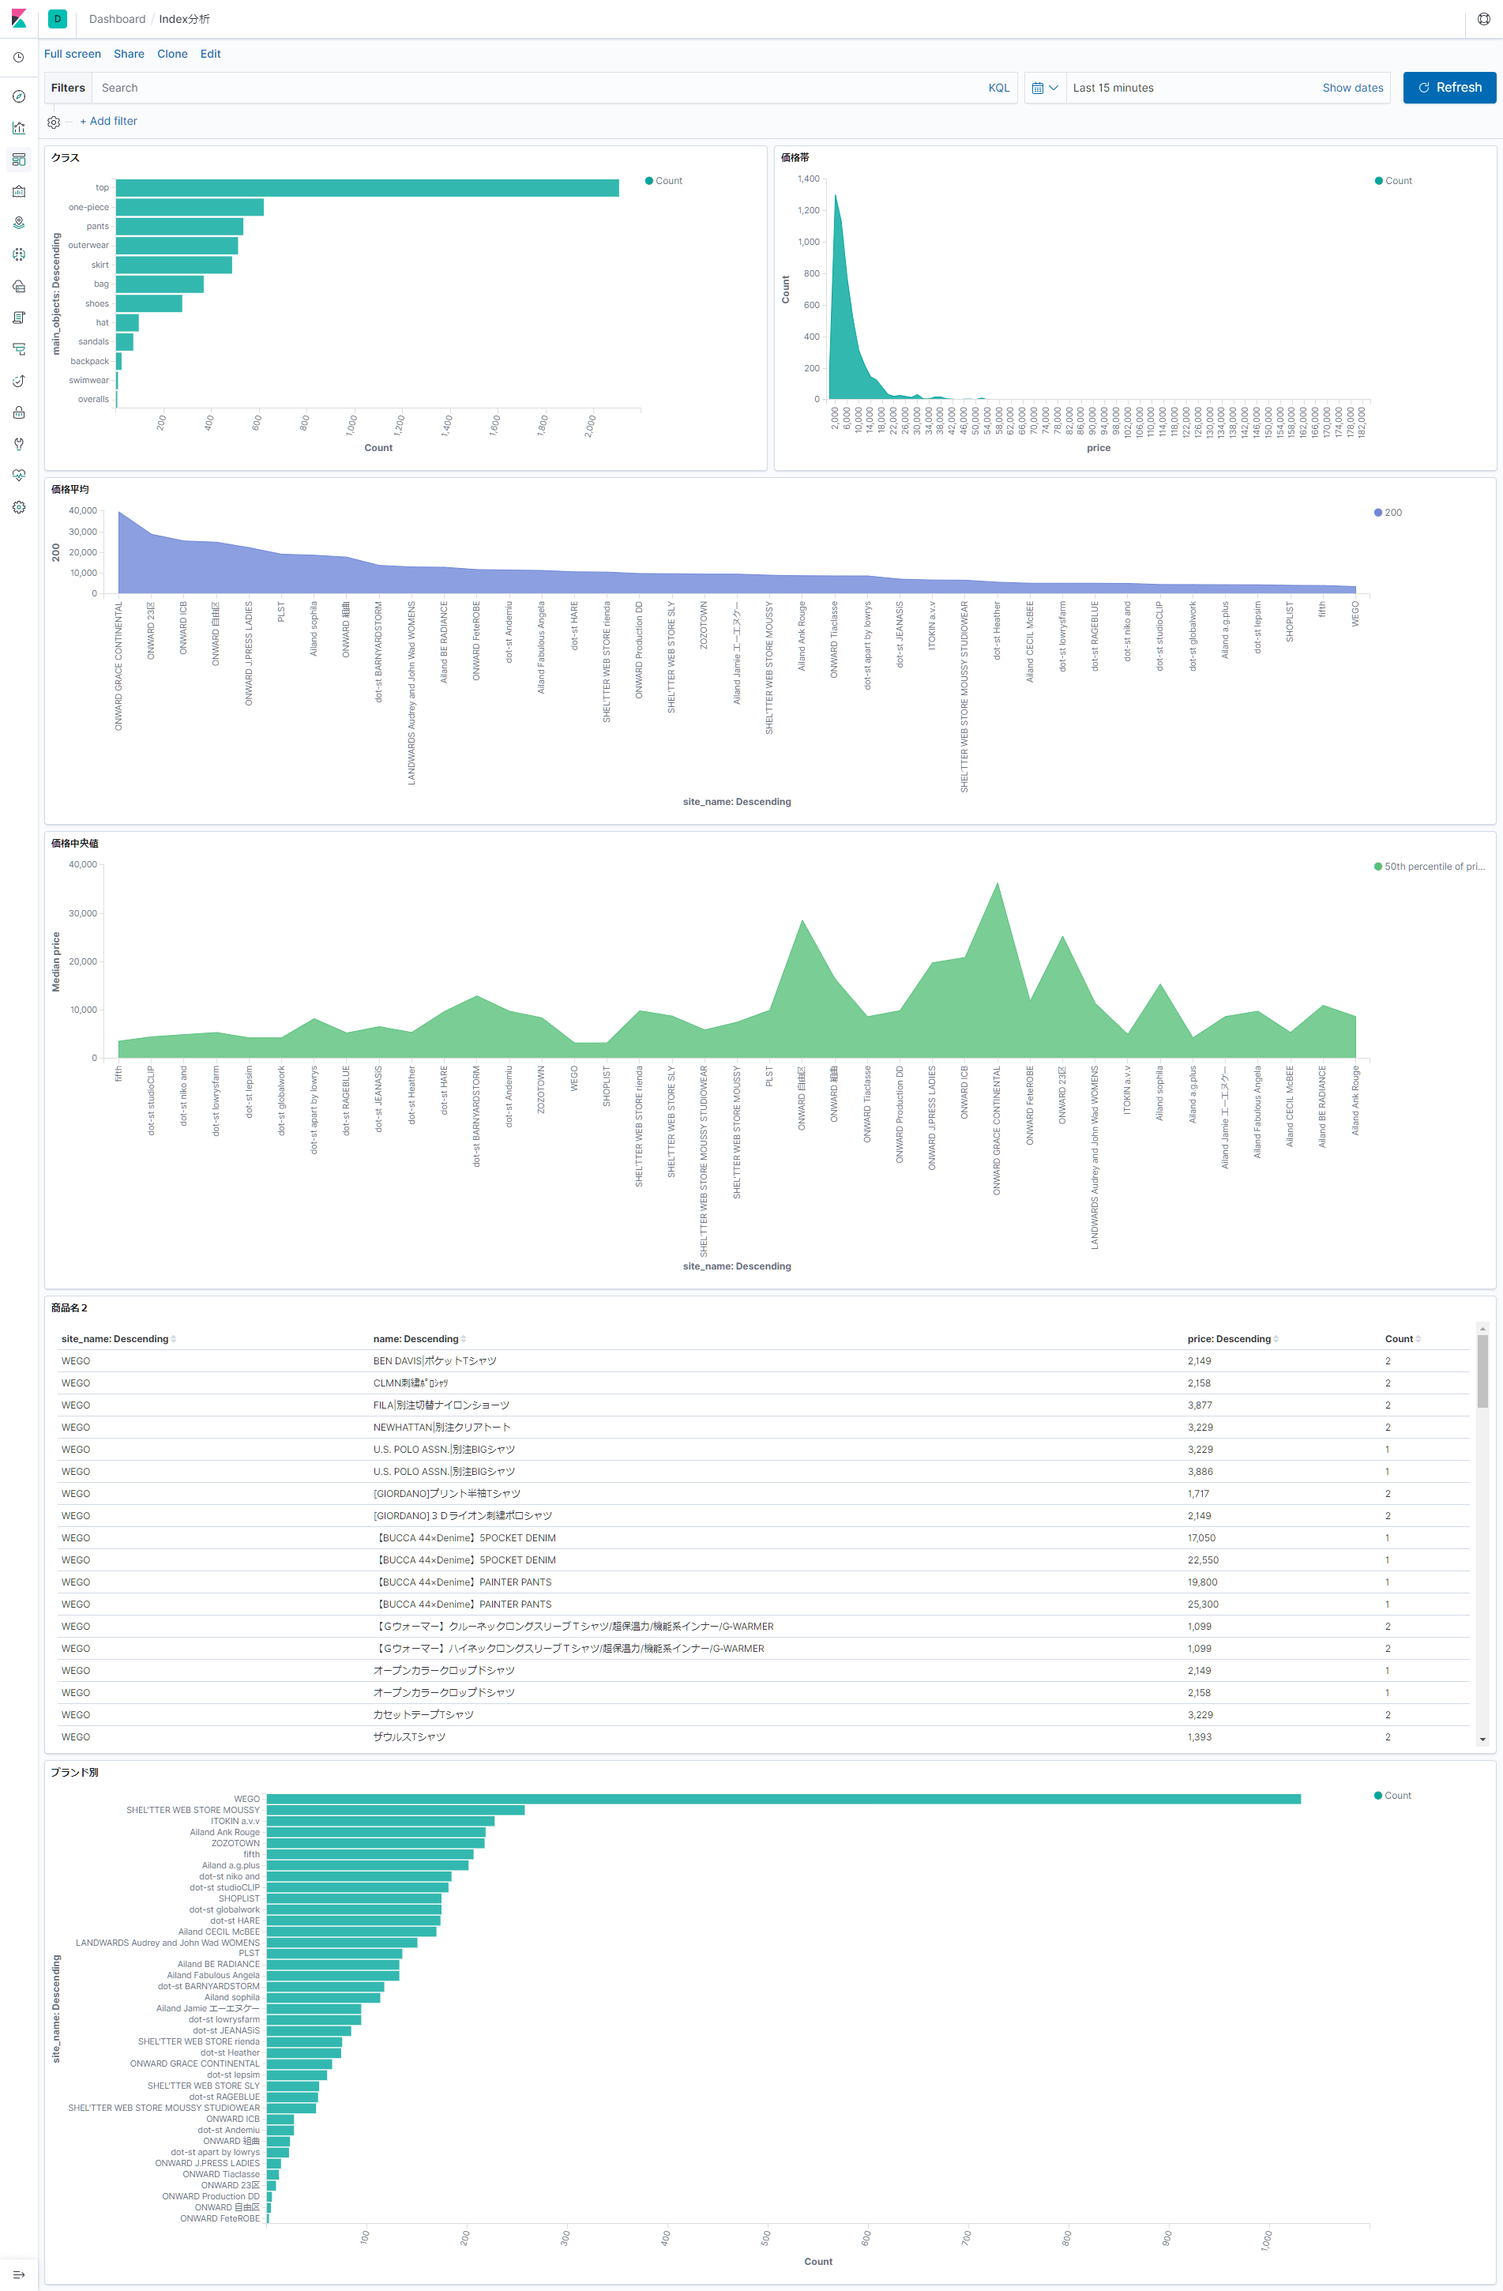Open Machine Learning from the sidebar
The height and width of the screenshot is (2291, 1503).
pos(18,254)
